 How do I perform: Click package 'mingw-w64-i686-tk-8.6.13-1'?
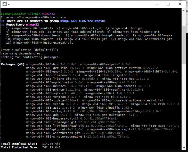(x=107, y=97)
